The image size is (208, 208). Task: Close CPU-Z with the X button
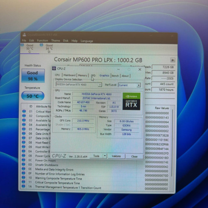(x=140, y=69)
